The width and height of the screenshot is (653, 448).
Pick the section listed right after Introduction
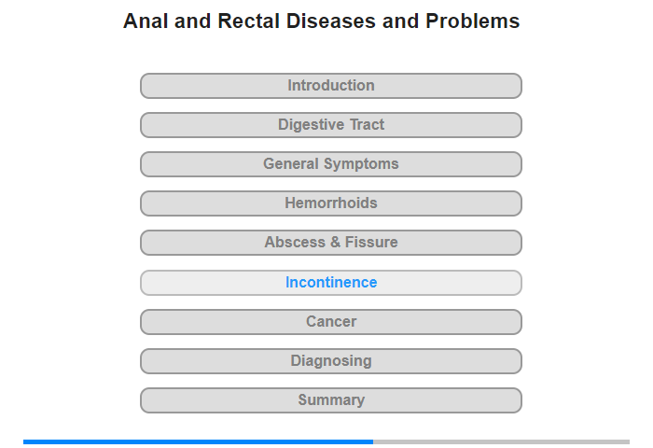pyautogui.click(x=330, y=125)
